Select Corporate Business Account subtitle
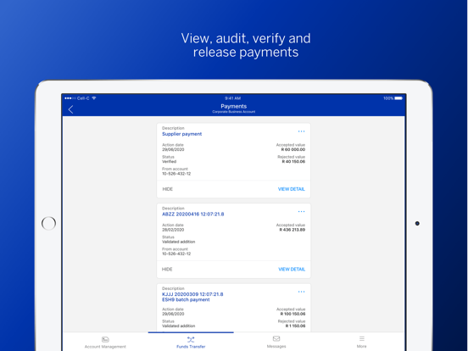Screen dimensions: 468x351 pos(234,112)
